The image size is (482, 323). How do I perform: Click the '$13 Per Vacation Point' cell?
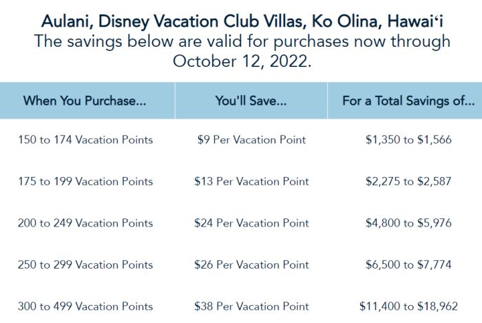(251, 181)
